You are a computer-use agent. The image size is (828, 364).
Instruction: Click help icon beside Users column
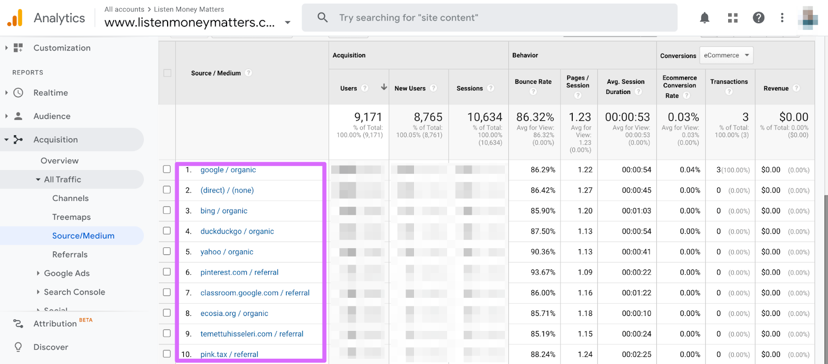(365, 88)
